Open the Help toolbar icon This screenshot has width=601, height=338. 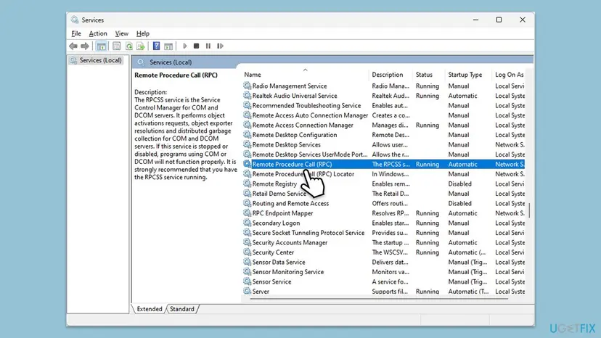(156, 46)
